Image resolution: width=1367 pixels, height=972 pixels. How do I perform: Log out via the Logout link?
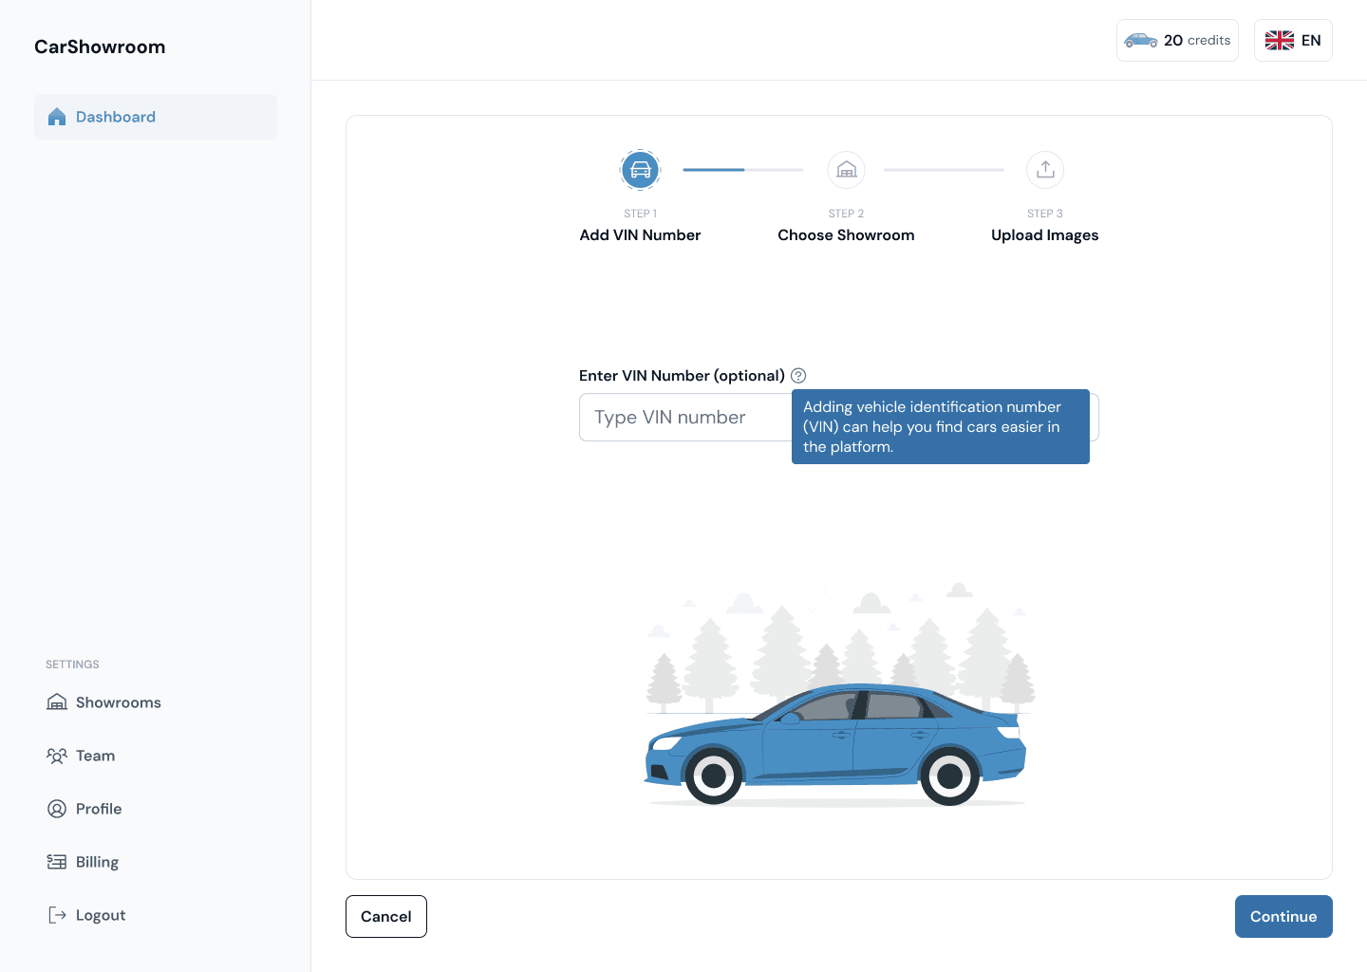87,915
